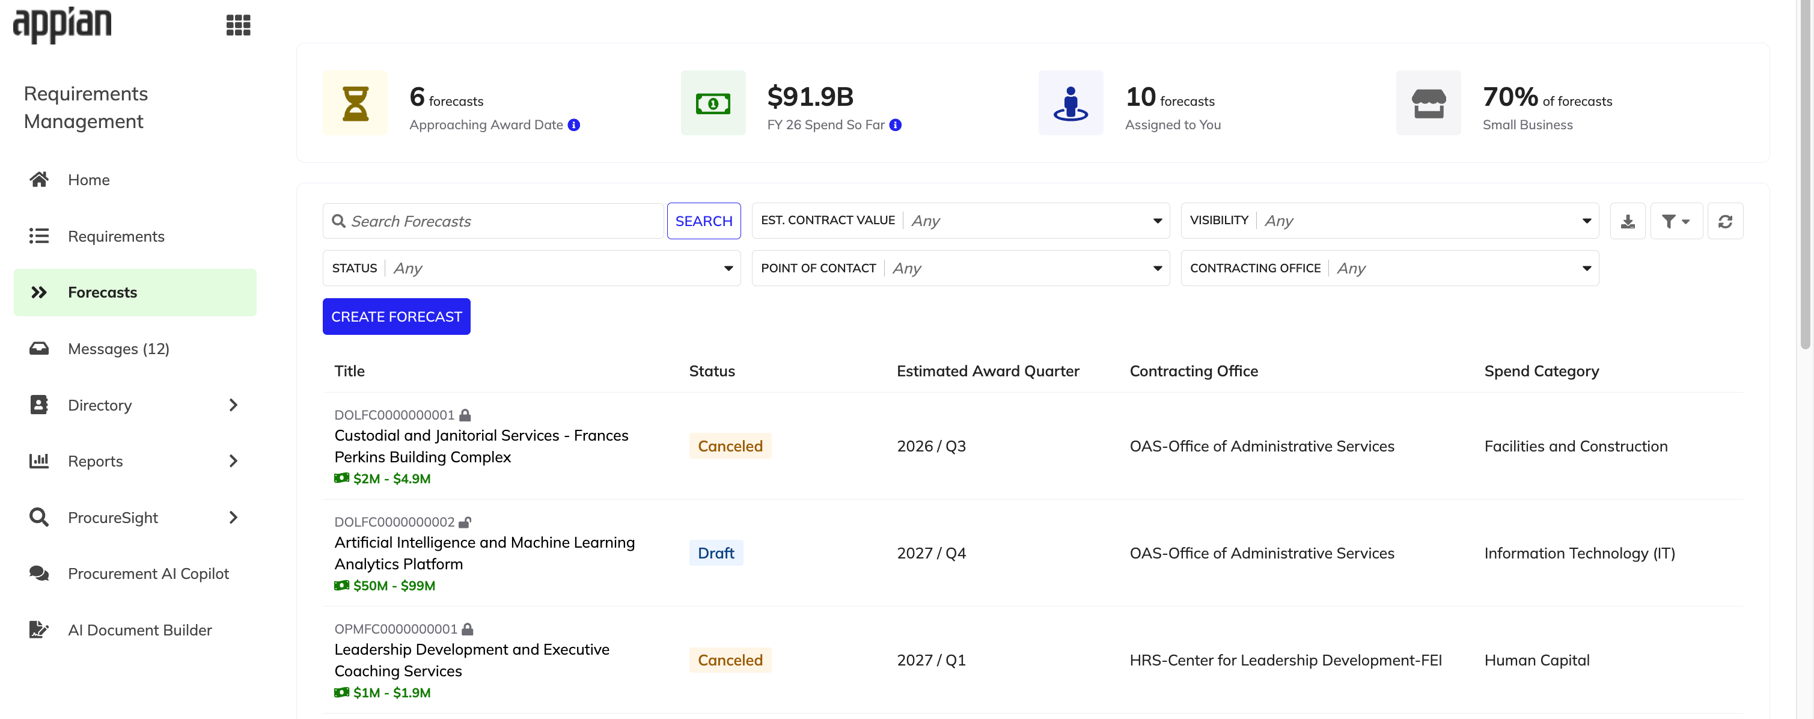The height and width of the screenshot is (719, 1814).
Task: Click the CREATE FORECAST button
Action: pyautogui.click(x=397, y=317)
